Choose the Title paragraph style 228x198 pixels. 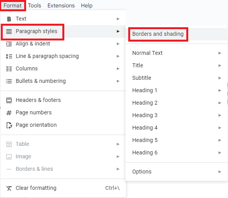coord(177,65)
